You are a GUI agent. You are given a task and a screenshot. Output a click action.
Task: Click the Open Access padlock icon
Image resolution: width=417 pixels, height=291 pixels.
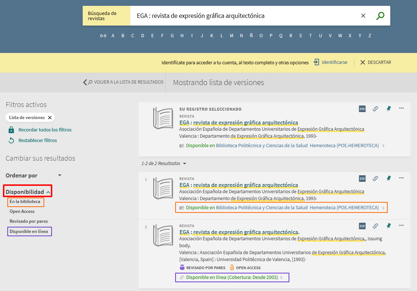232,267
